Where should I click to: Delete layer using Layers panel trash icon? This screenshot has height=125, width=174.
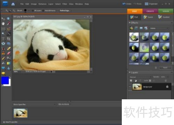pyautogui.click(x=166, y=81)
